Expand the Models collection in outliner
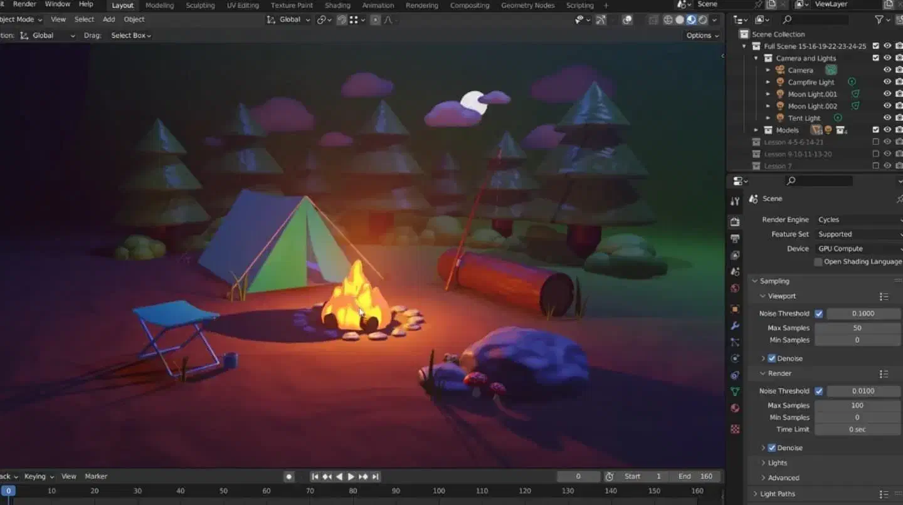This screenshot has height=505, width=903. click(x=756, y=130)
